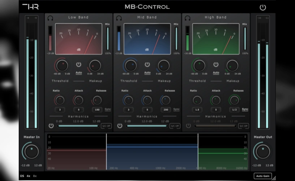Image resolution: width=295 pixels, height=181 pixels.
Task: Click the Low Band Release knob
Action: (x=97, y=100)
